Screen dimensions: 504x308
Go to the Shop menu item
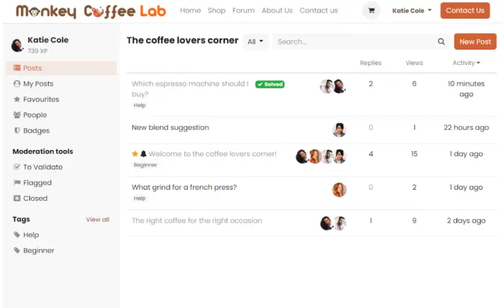[217, 11]
